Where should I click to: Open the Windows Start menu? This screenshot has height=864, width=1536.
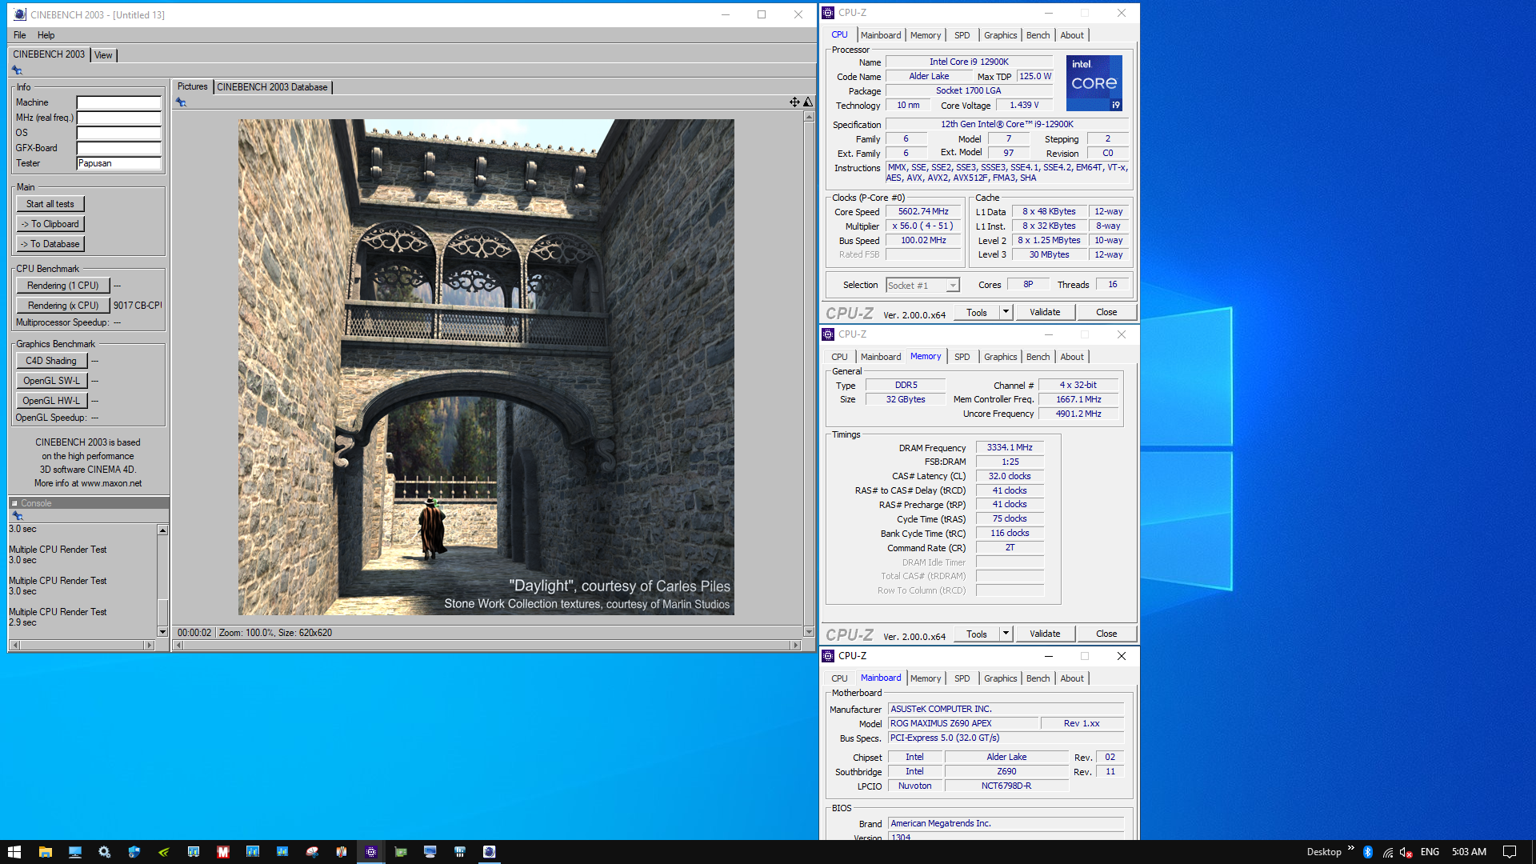pos(14,852)
